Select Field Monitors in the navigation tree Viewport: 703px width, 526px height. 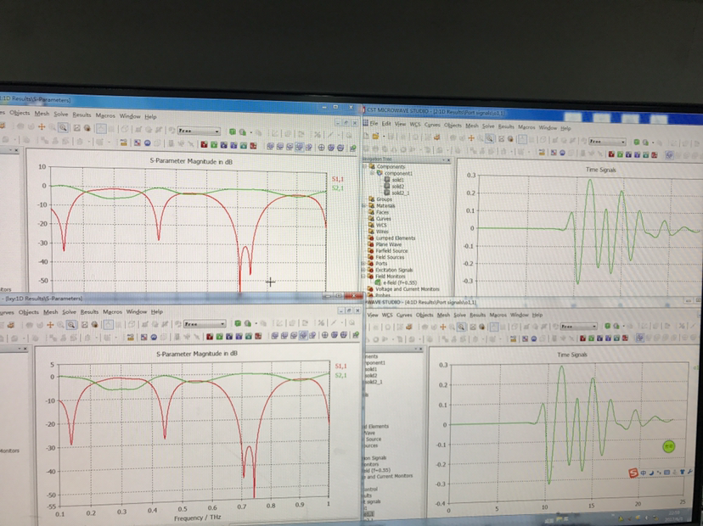(388, 276)
